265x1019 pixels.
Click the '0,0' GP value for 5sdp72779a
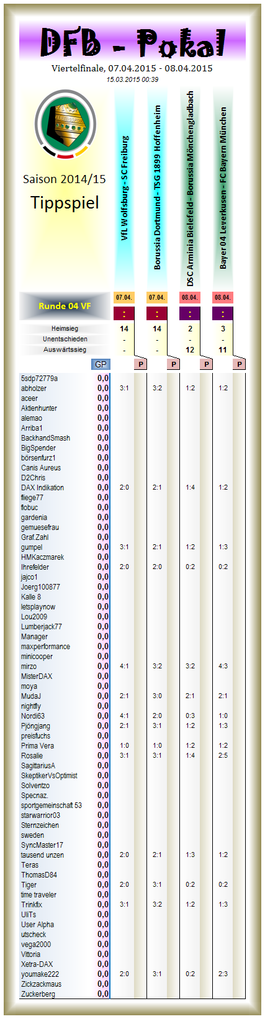coord(103,378)
